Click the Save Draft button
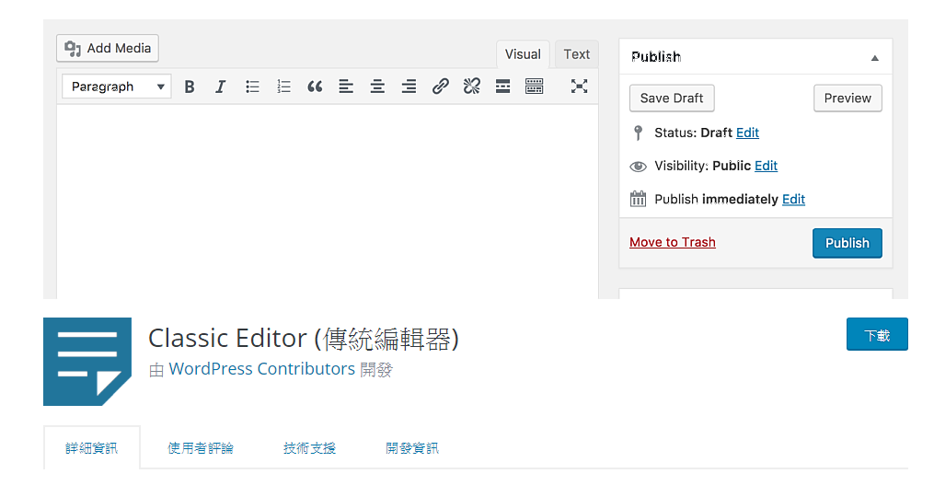Screen dimensions: 934x497 [672, 98]
